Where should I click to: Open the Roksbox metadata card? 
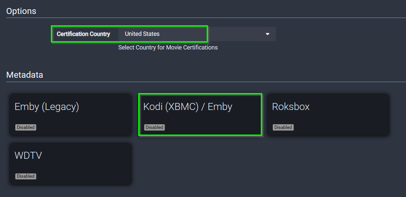[328, 115]
